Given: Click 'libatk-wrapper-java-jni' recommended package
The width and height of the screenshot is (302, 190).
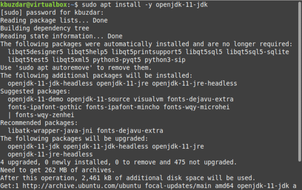Looking at the screenshot, I should coord(50,131).
